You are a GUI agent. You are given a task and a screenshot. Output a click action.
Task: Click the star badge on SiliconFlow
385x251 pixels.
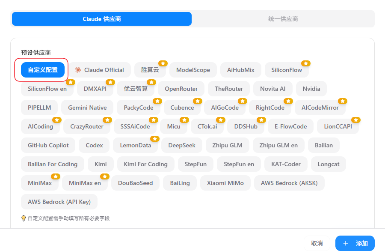pyautogui.click(x=305, y=63)
